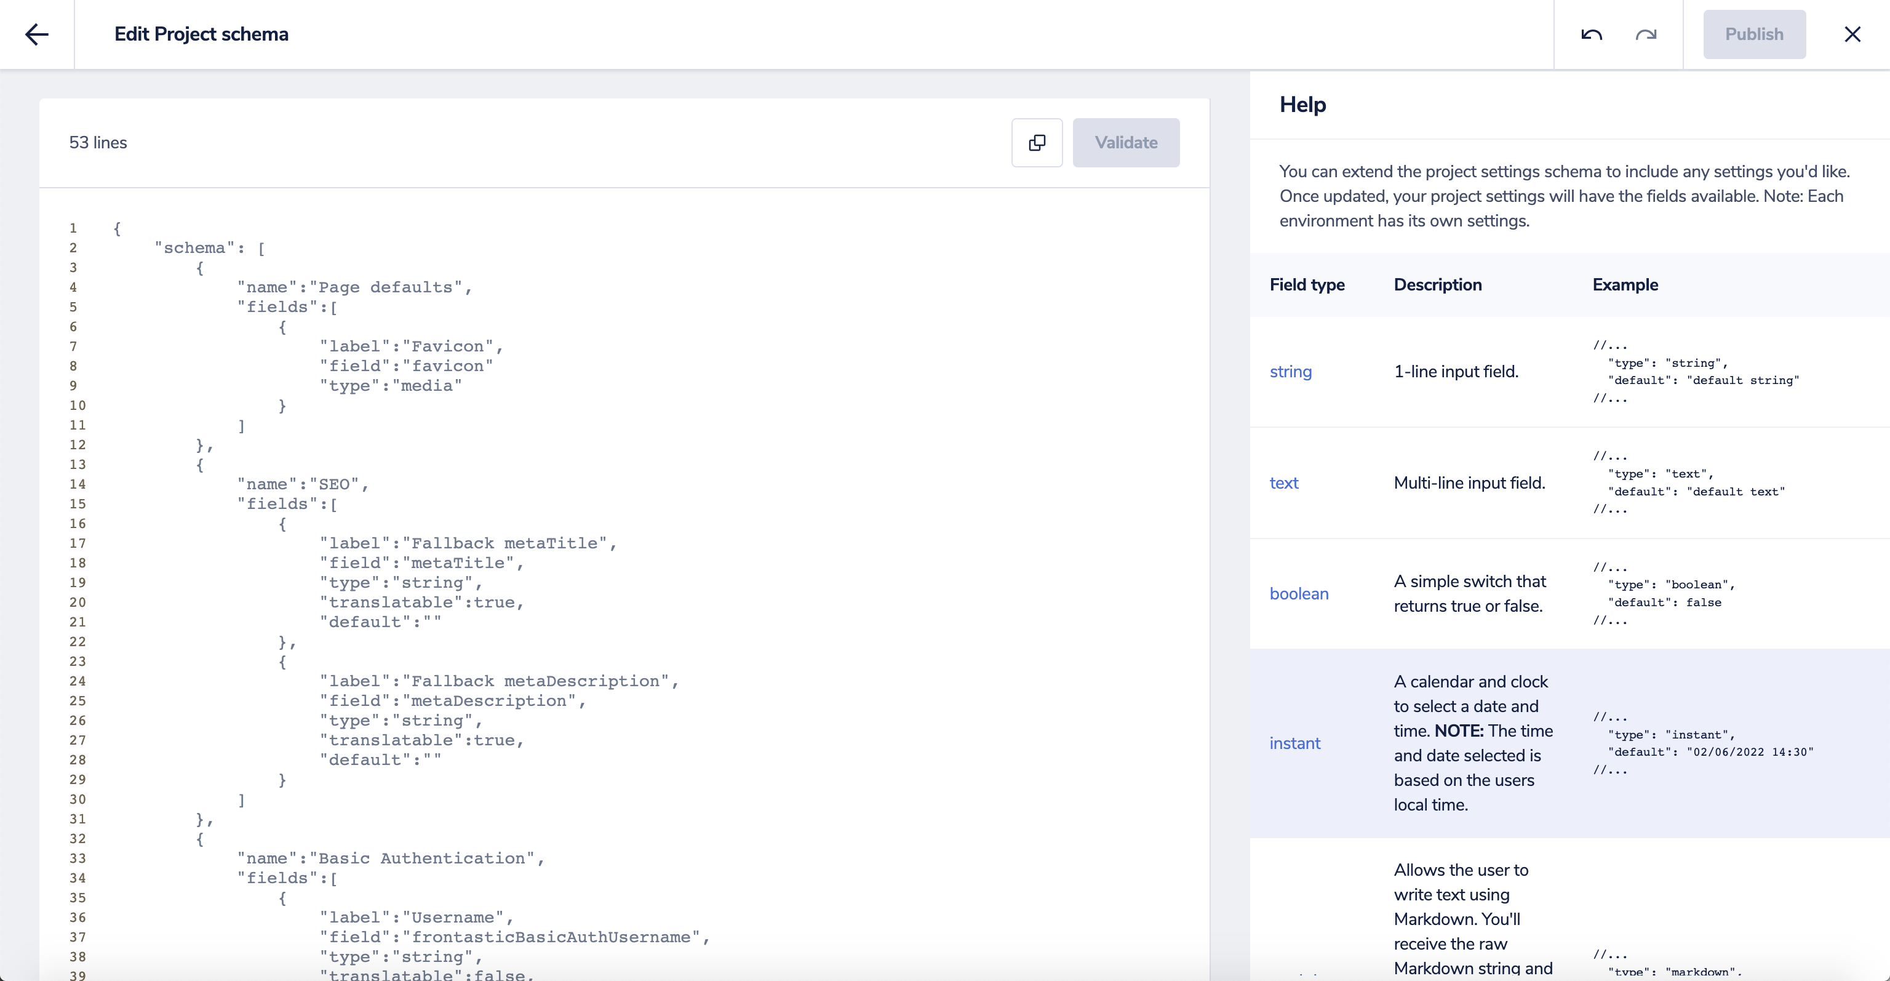Click the Favicon label line in editor

[411, 346]
